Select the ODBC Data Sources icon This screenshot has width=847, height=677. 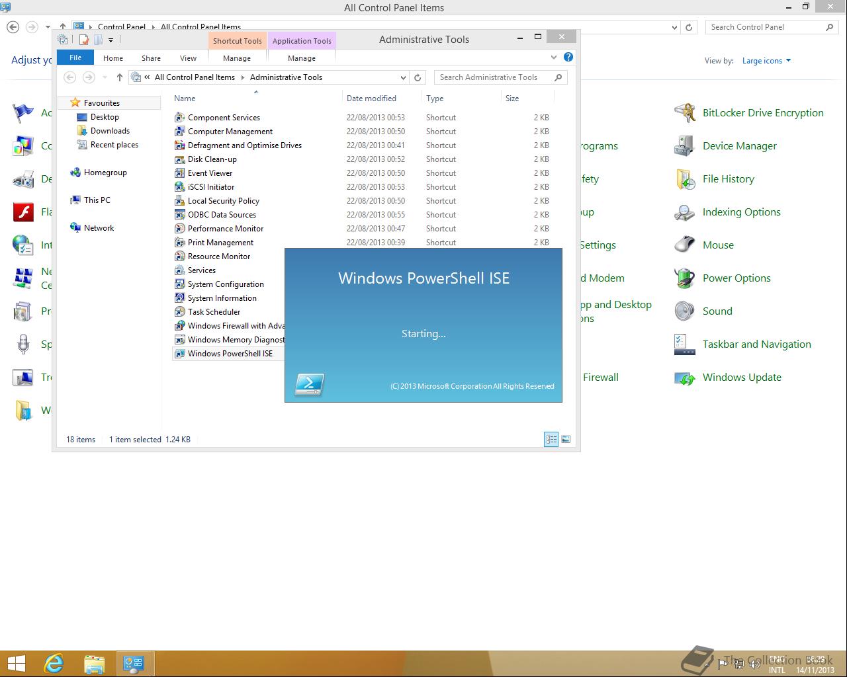[179, 215]
